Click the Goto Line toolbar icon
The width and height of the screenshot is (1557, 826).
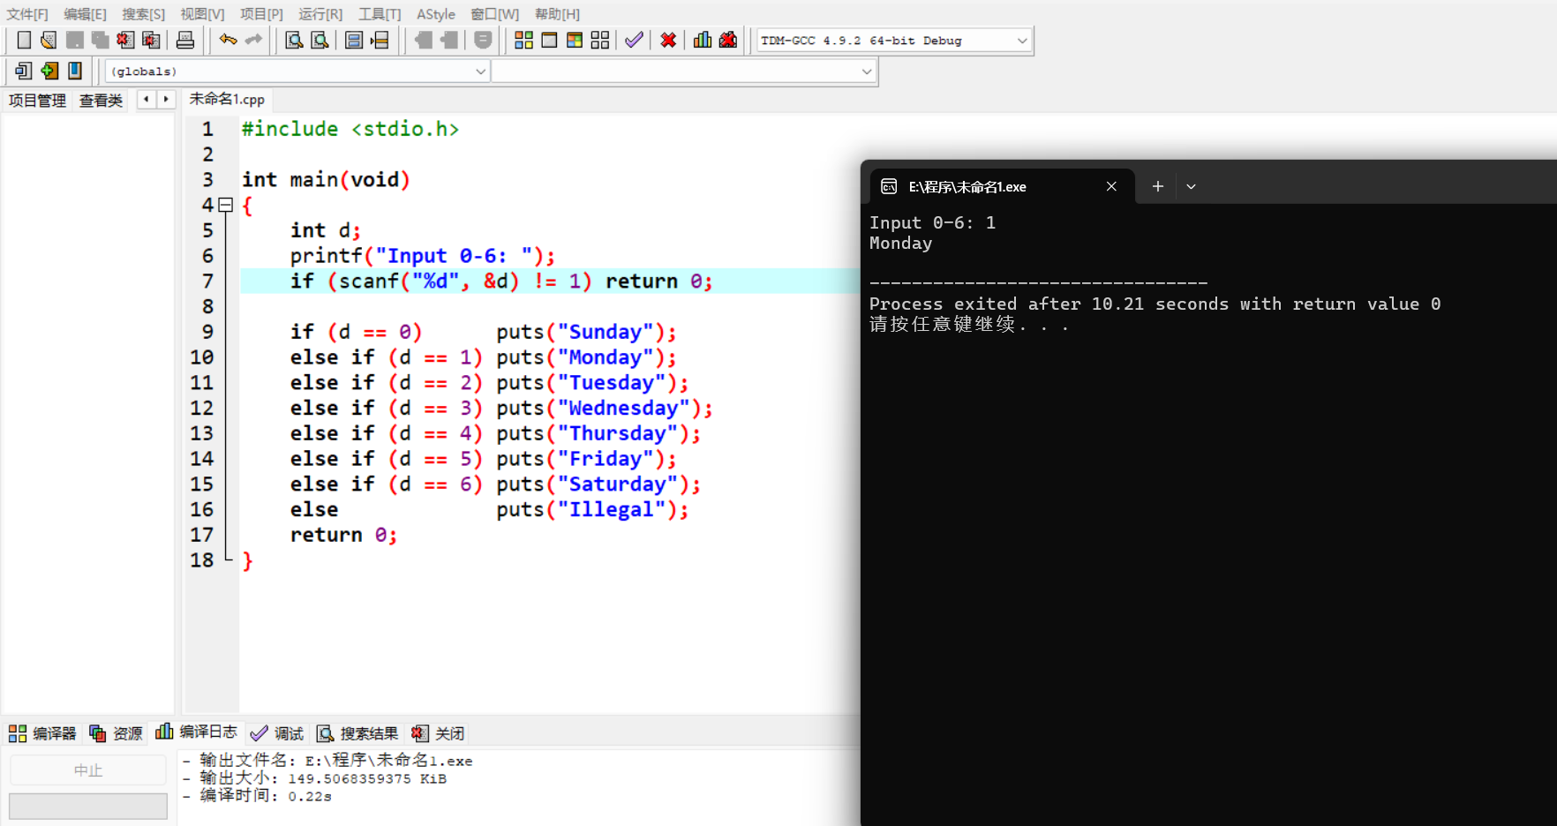click(380, 40)
